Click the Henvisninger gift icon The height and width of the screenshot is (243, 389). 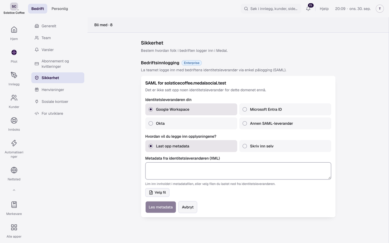(x=37, y=90)
